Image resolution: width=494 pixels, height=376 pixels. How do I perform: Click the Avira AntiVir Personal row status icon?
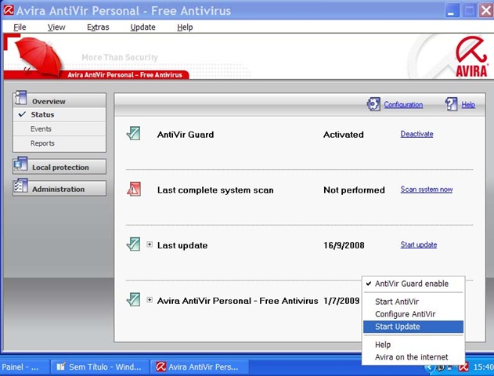pyautogui.click(x=134, y=300)
